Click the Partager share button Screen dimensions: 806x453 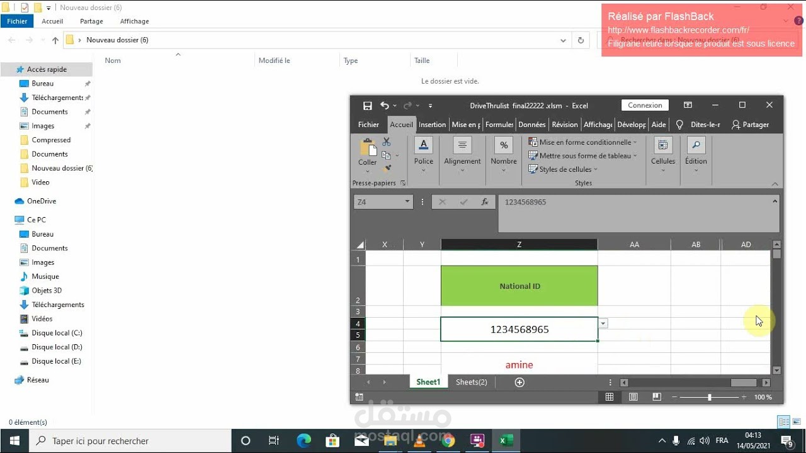(751, 125)
